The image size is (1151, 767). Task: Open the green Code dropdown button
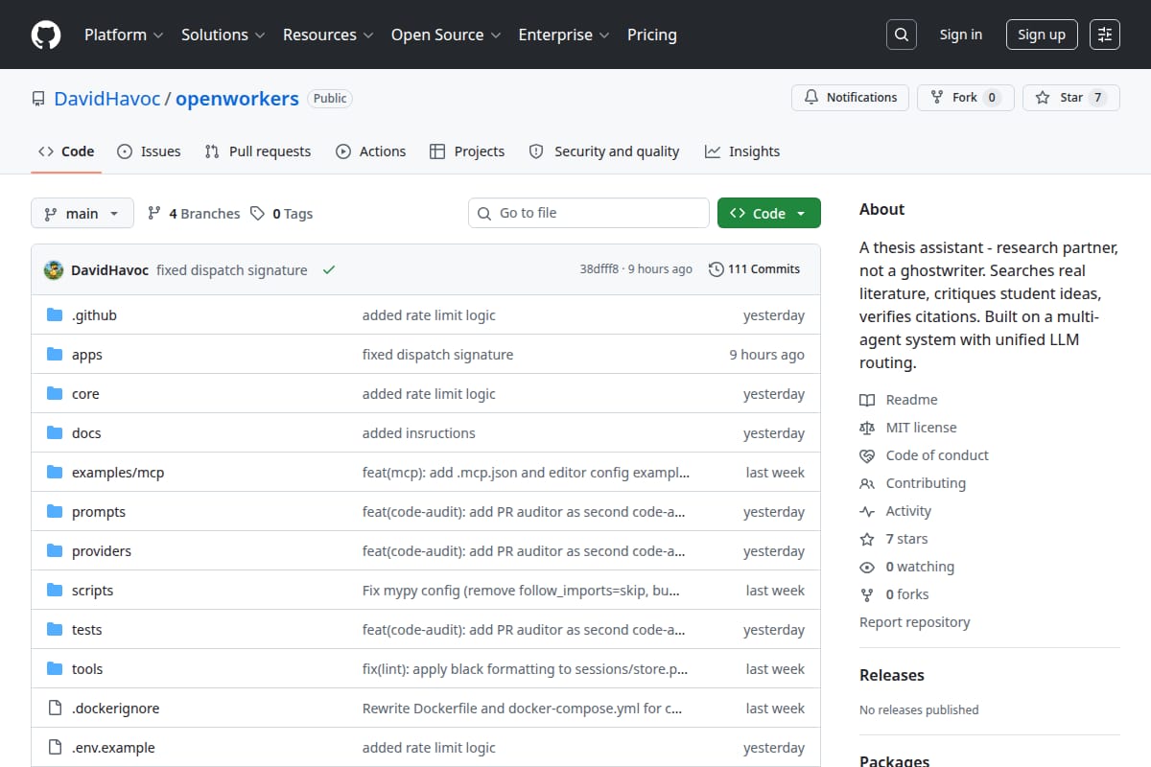(x=769, y=213)
